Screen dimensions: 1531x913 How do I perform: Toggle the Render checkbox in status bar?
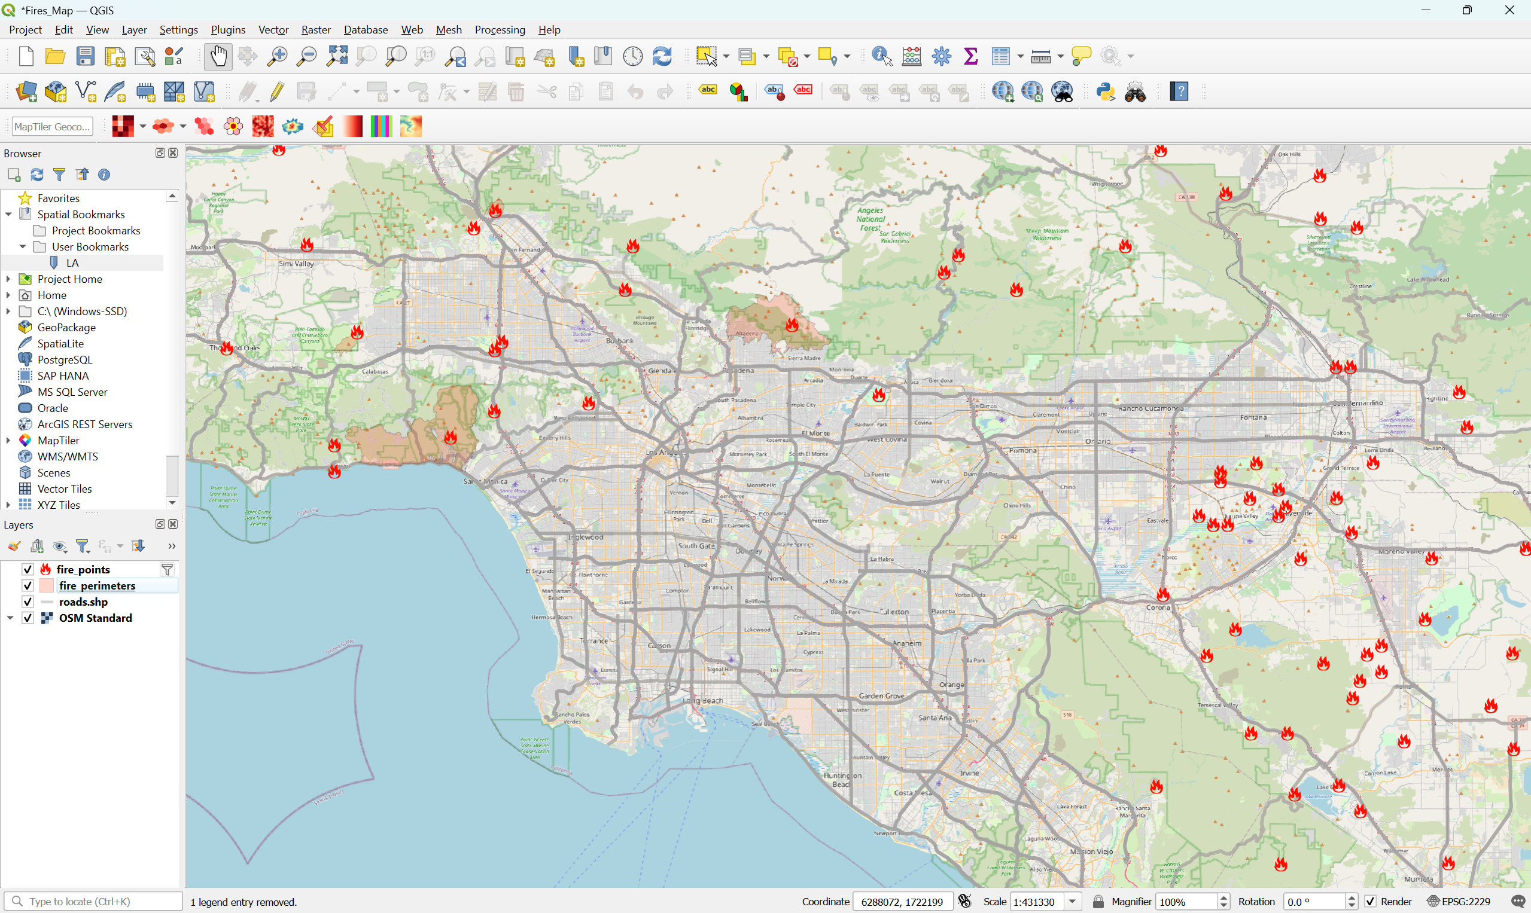click(x=1370, y=901)
